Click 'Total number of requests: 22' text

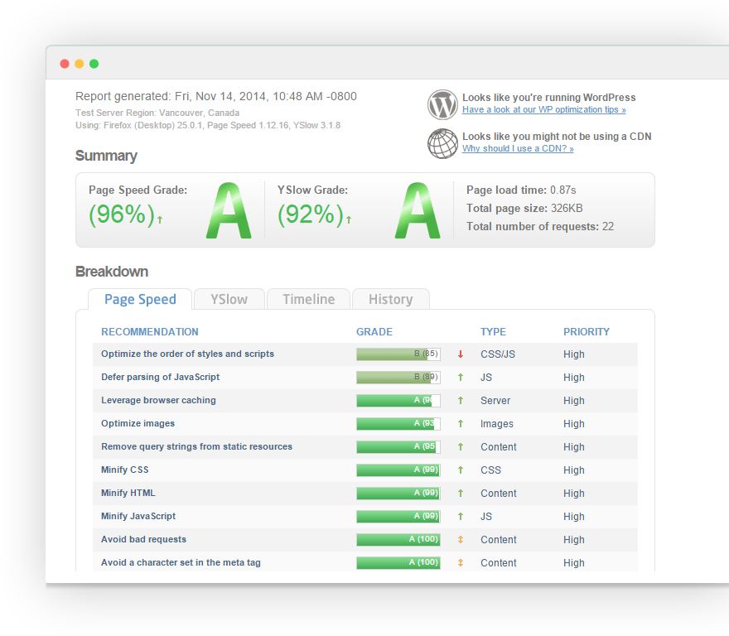coord(540,226)
